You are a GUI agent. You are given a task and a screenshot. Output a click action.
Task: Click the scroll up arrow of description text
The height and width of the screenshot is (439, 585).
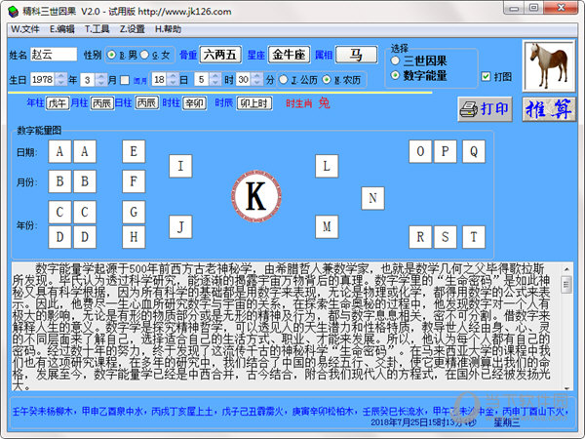(566, 269)
